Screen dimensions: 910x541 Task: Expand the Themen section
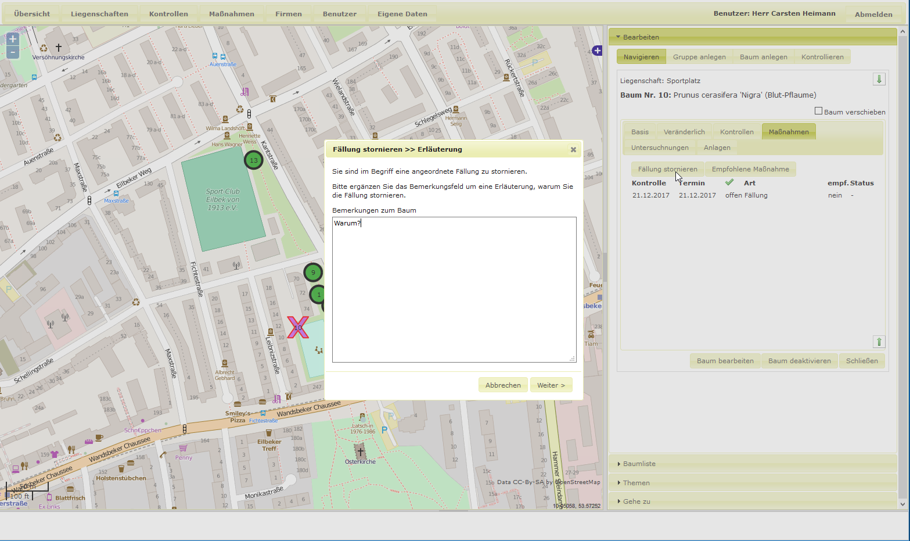click(x=636, y=483)
